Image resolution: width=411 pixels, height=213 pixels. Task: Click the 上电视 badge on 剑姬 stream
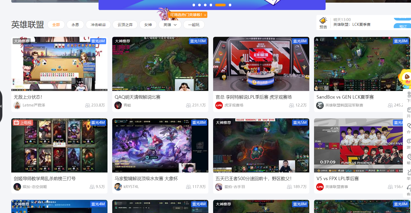[23, 123]
